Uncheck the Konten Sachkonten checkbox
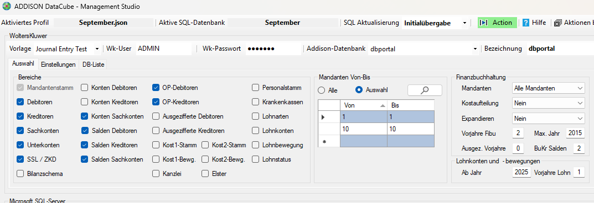This screenshot has width=594, height=203. click(x=85, y=116)
